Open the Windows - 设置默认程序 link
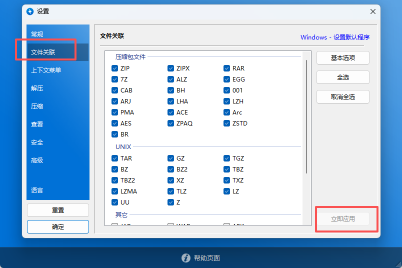The height and width of the screenshot is (268, 402). click(335, 37)
